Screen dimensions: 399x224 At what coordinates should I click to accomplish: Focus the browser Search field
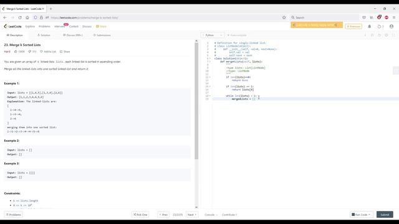tap(325, 17)
